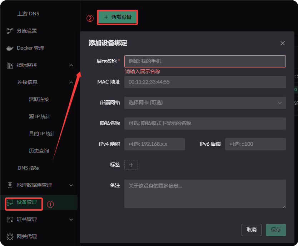Collapse the 连接信息 submenu chevron
This screenshot has width=298, height=246.
pyautogui.click(x=71, y=82)
